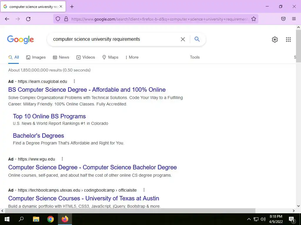Open the Firefox hamburger application menu
Viewport: 301px width, 225px height.
click(x=294, y=19)
